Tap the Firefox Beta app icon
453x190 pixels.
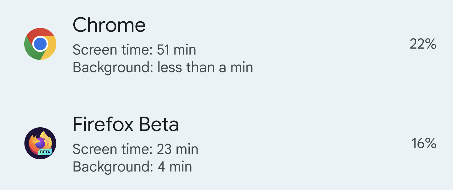40,143
